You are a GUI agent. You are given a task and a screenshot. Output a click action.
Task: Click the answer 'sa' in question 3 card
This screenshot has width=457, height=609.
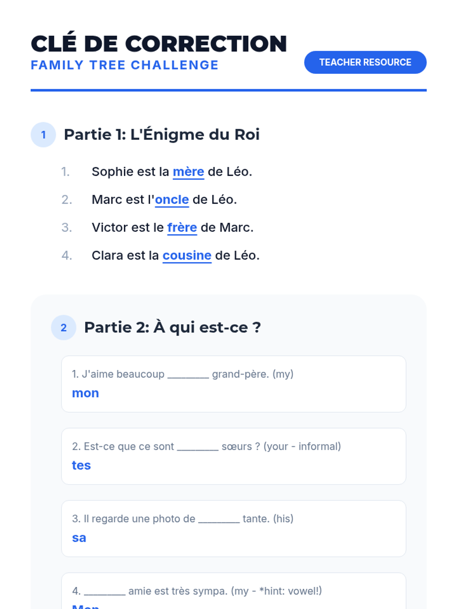pos(79,538)
